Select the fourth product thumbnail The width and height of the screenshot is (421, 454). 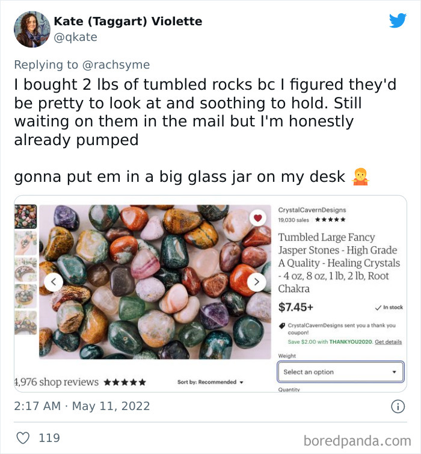click(25, 296)
